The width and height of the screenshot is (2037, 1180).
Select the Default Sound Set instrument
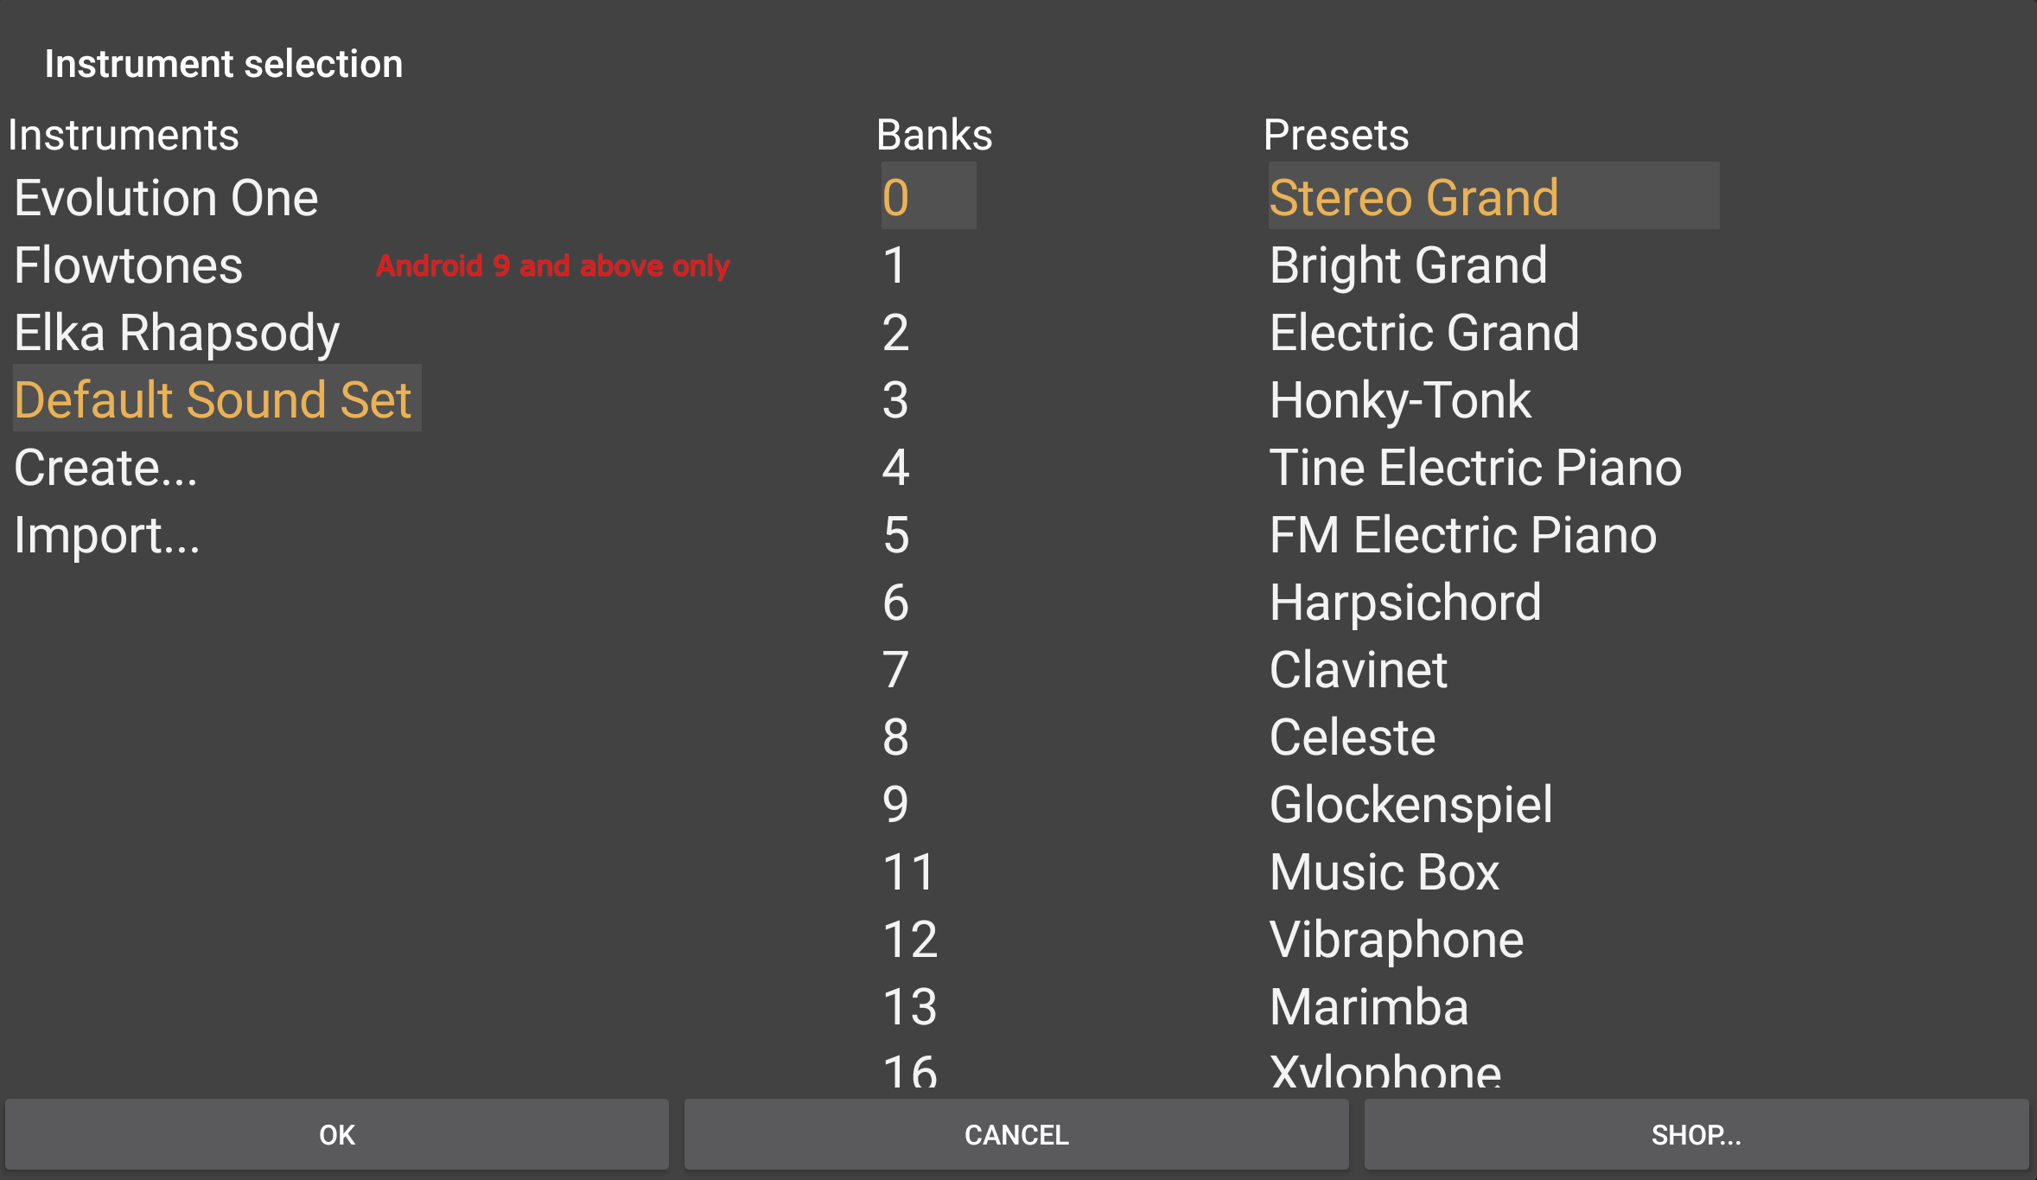coord(213,399)
